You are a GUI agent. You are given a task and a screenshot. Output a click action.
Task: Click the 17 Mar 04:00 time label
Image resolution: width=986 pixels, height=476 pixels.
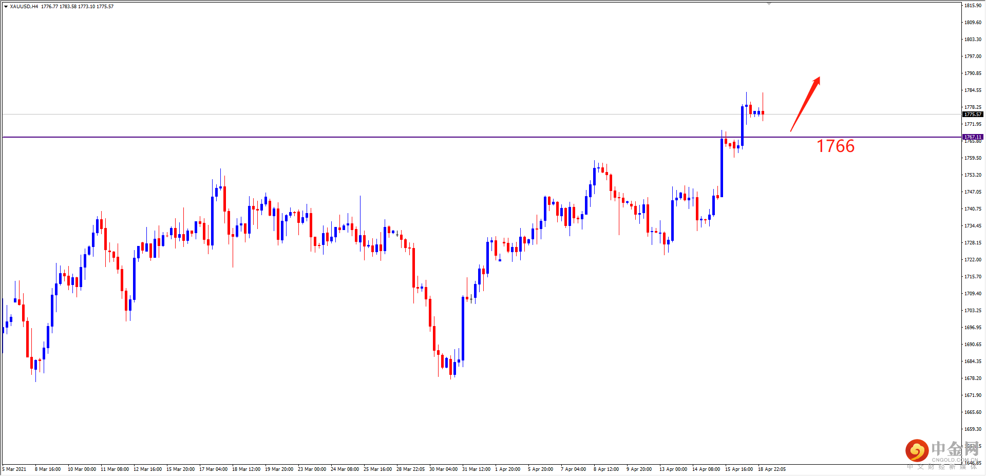point(213,469)
